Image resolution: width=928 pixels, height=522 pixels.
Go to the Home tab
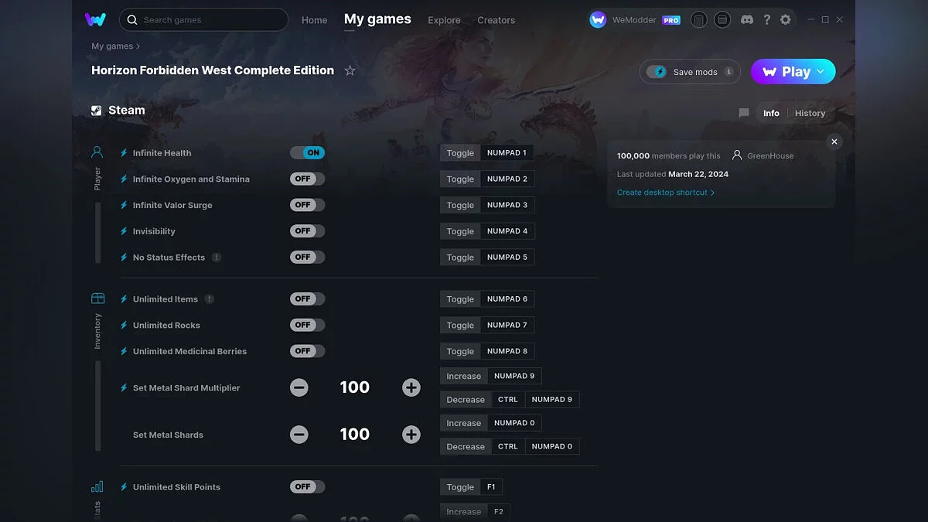point(315,20)
